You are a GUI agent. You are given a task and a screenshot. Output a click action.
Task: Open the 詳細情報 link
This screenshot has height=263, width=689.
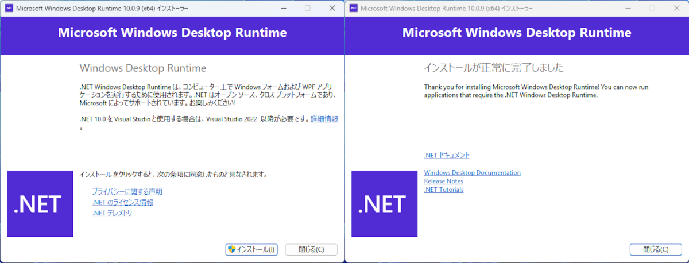pos(324,119)
